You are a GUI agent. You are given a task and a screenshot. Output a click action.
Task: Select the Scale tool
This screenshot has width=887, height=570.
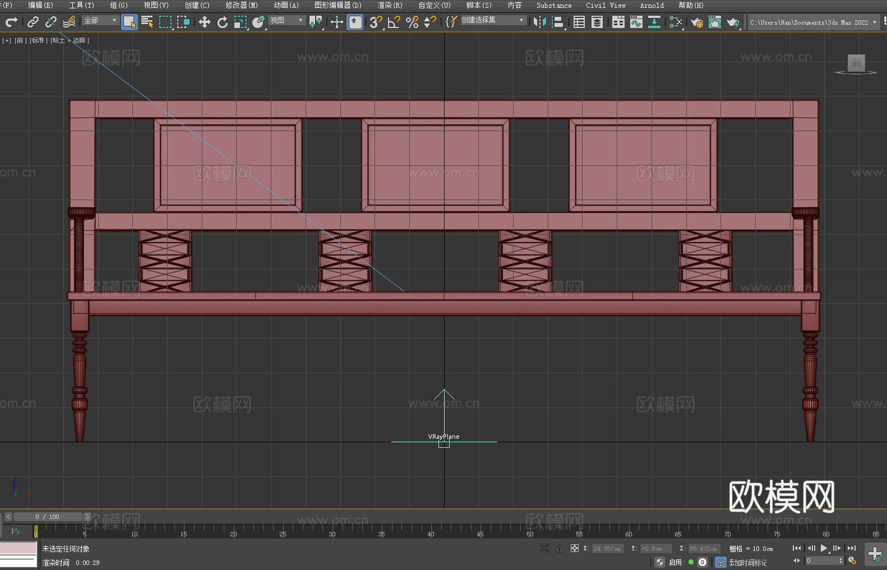[x=241, y=22]
